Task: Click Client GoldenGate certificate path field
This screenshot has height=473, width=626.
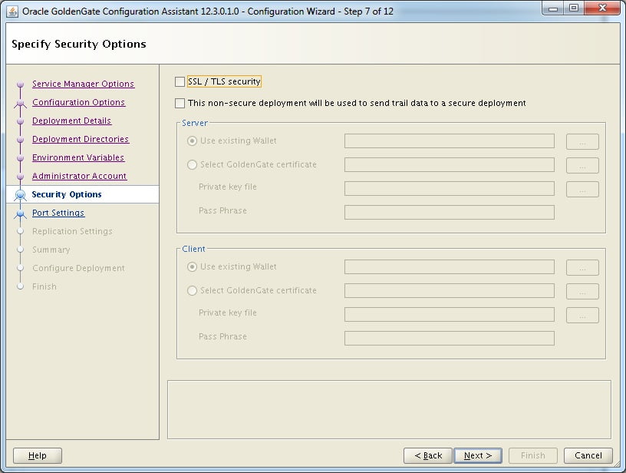Action: 450,290
